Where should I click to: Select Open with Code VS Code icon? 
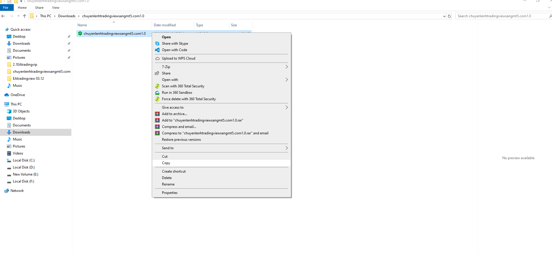point(157,50)
